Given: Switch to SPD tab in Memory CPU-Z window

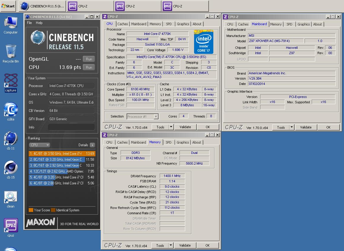Looking at the screenshot, I should [169, 142].
